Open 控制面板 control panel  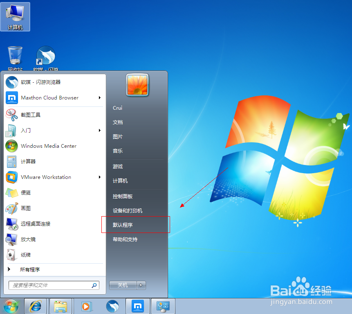coord(123,197)
